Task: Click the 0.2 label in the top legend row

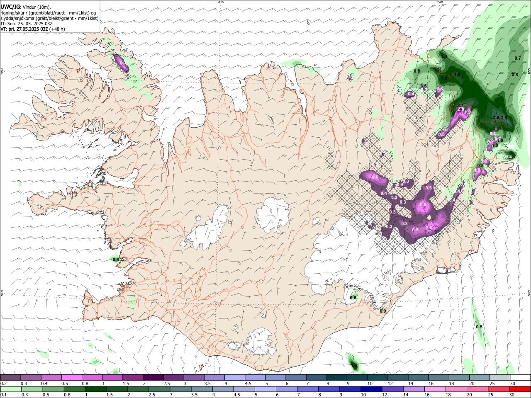Action: click(x=3, y=383)
